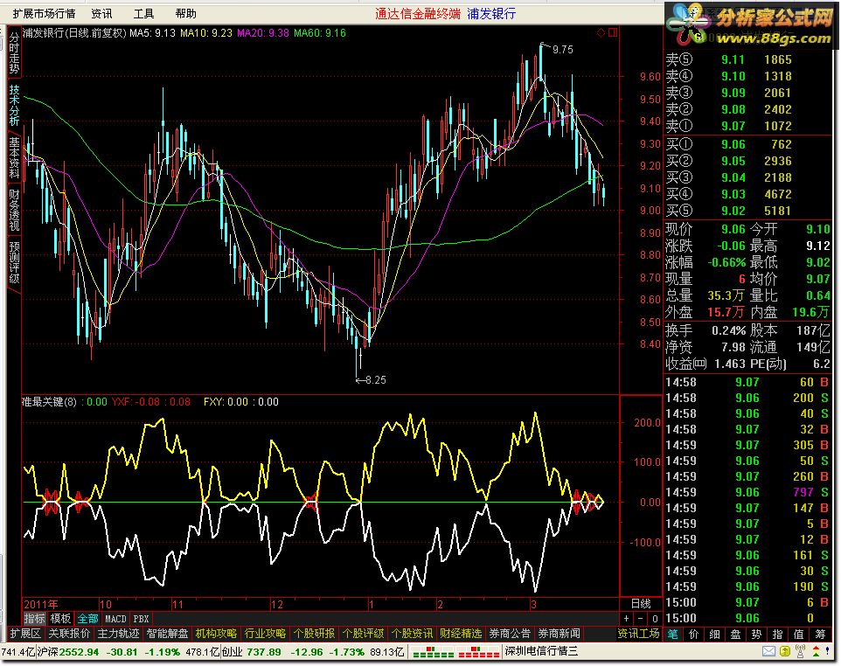
Task: Click the 指标 indicator tab
Action: (x=34, y=618)
